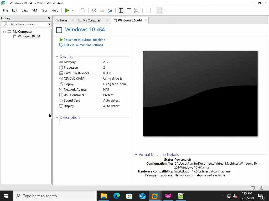Open the VM menu
This screenshot has width=269, height=201.
coord(35,10)
